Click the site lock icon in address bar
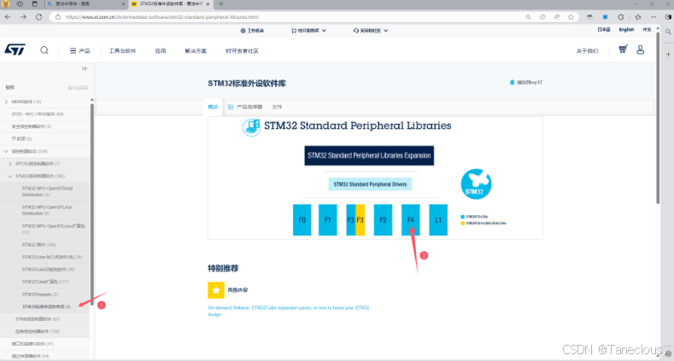Image resolution: width=674 pixels, height=361 pixels. click(x=58, y=17)
